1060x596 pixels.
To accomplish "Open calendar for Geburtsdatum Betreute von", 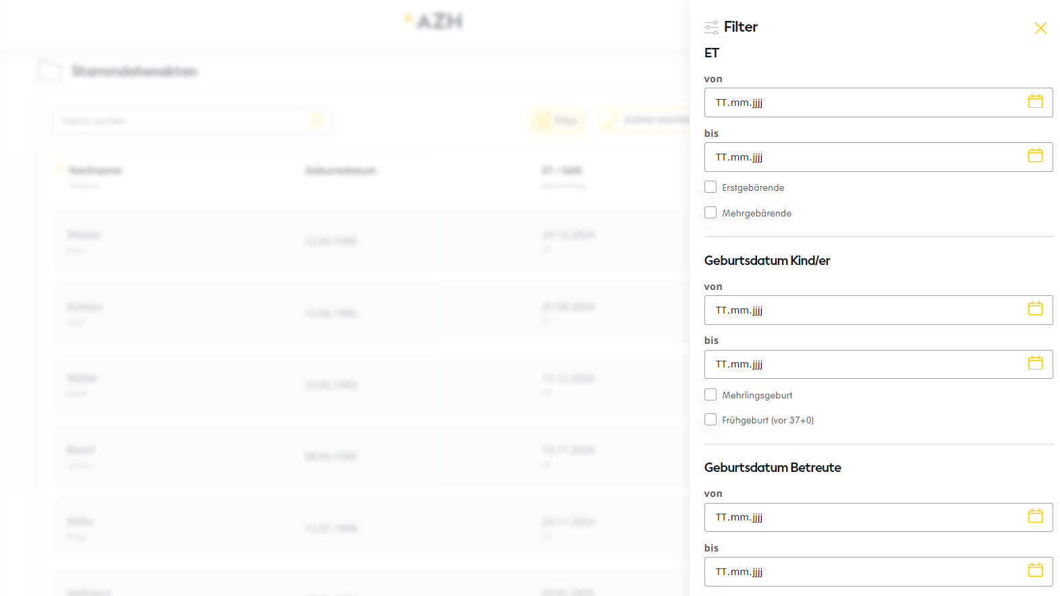I will [1035, 516].
